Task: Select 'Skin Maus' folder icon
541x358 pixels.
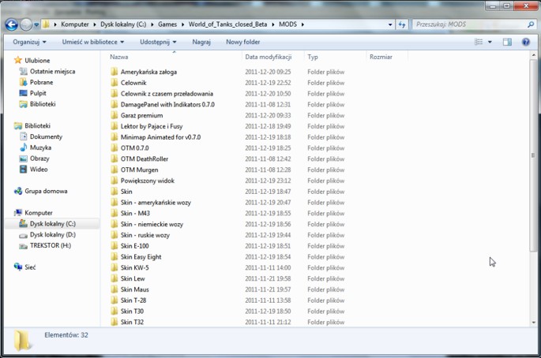Action: click(x=115, y=289)
